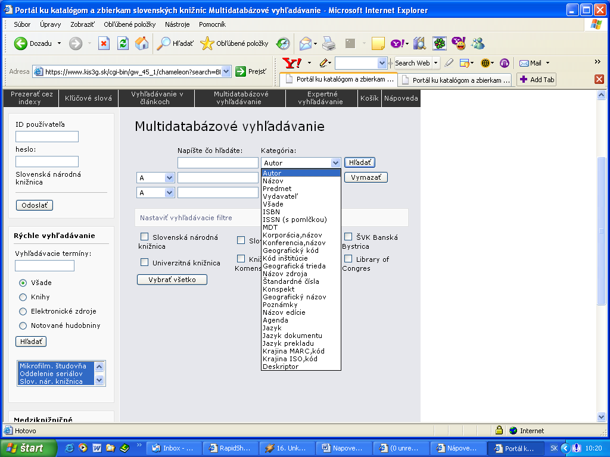Click the Vybrať všetko button
Screen dimensions: 610x457
172,280
